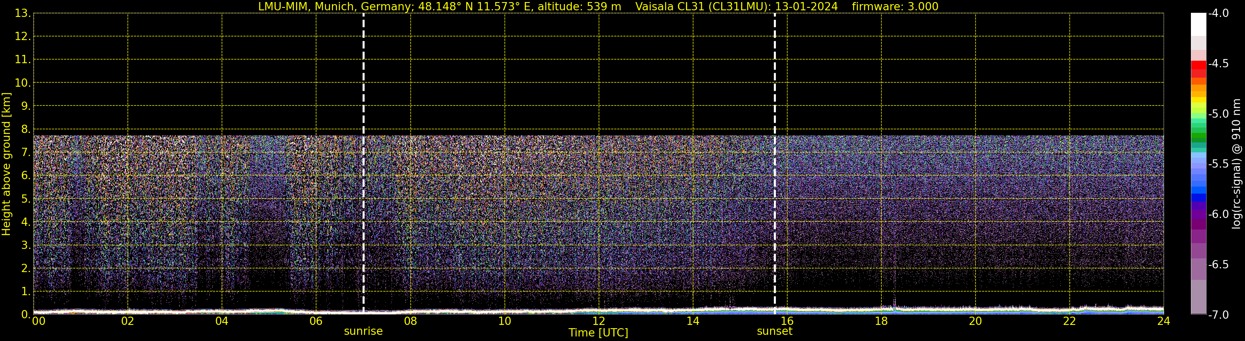Click the 06 hour tick on the time axis
Screen dimensions: 1245x341
(315, 322)
